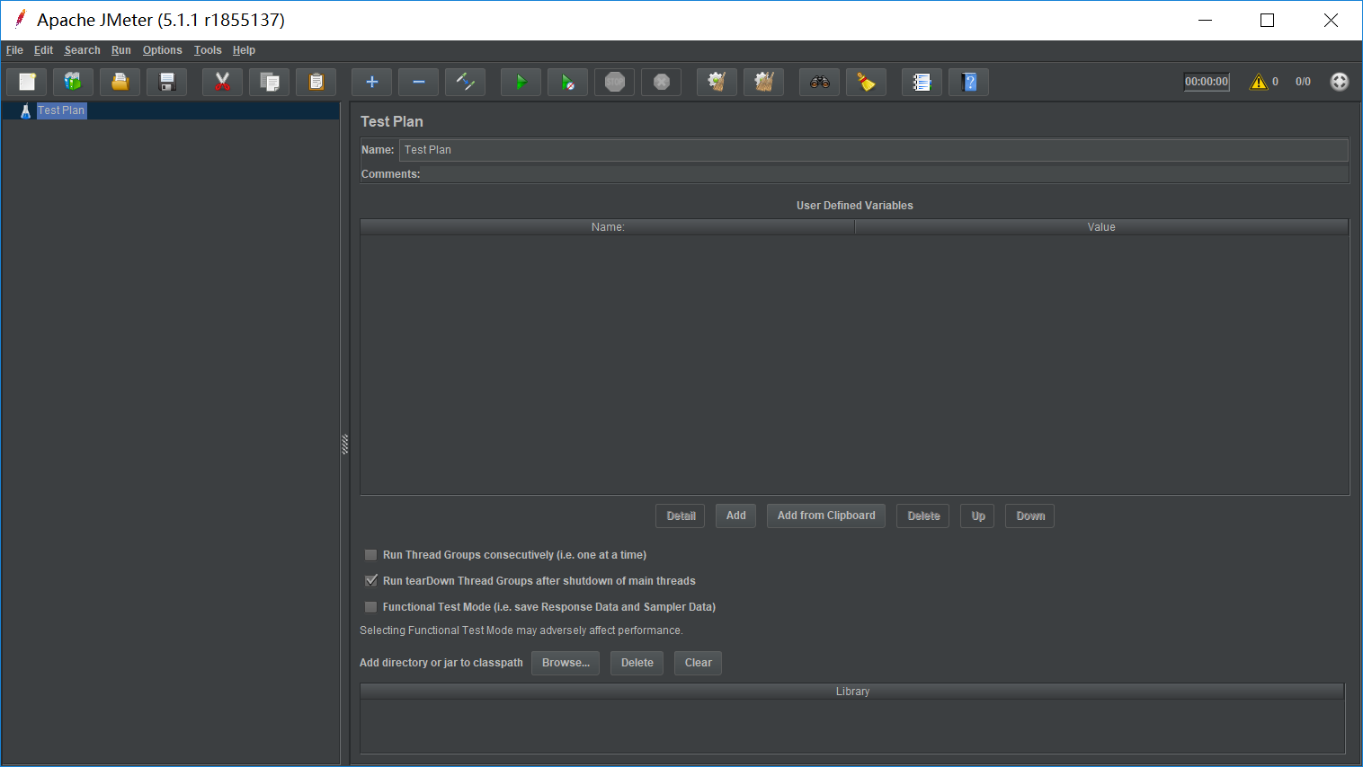This screenshot has width=1363, height=767.
Task: Enable Run Thread Groups consecutively checkbox
Action: tap(370, 555)
